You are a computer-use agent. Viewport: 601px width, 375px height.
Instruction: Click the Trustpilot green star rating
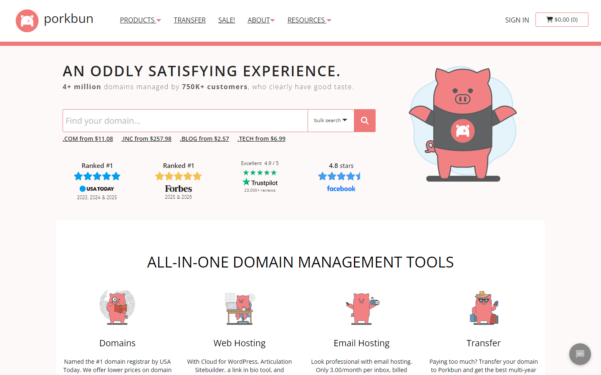260,172
